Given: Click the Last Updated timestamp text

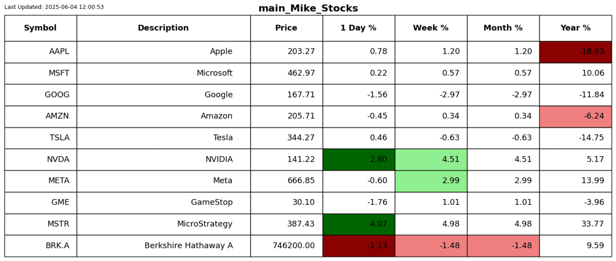Looking at the screenshot, I should 54,7.
